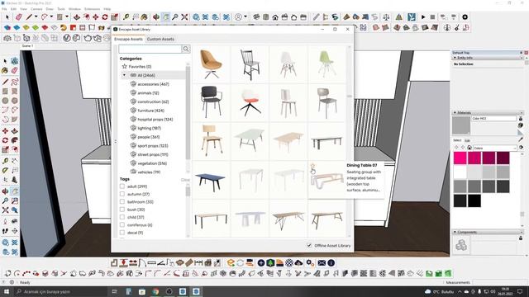Activate the Push/Pull tool in top toolbar

(77, 16)
